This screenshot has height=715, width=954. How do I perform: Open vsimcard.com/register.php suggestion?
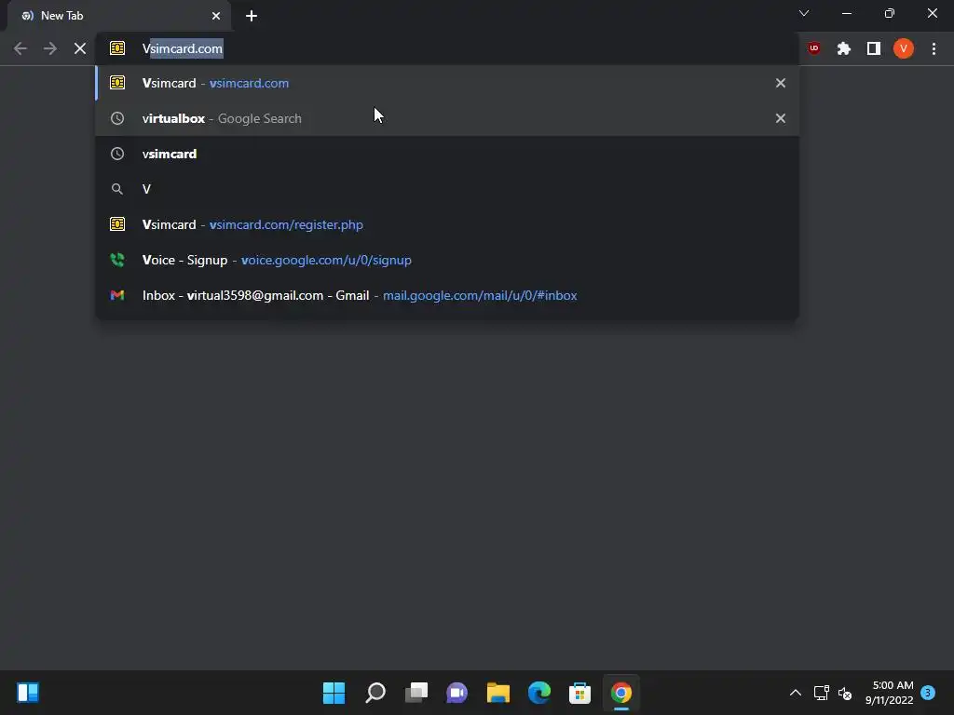[447, 224]
